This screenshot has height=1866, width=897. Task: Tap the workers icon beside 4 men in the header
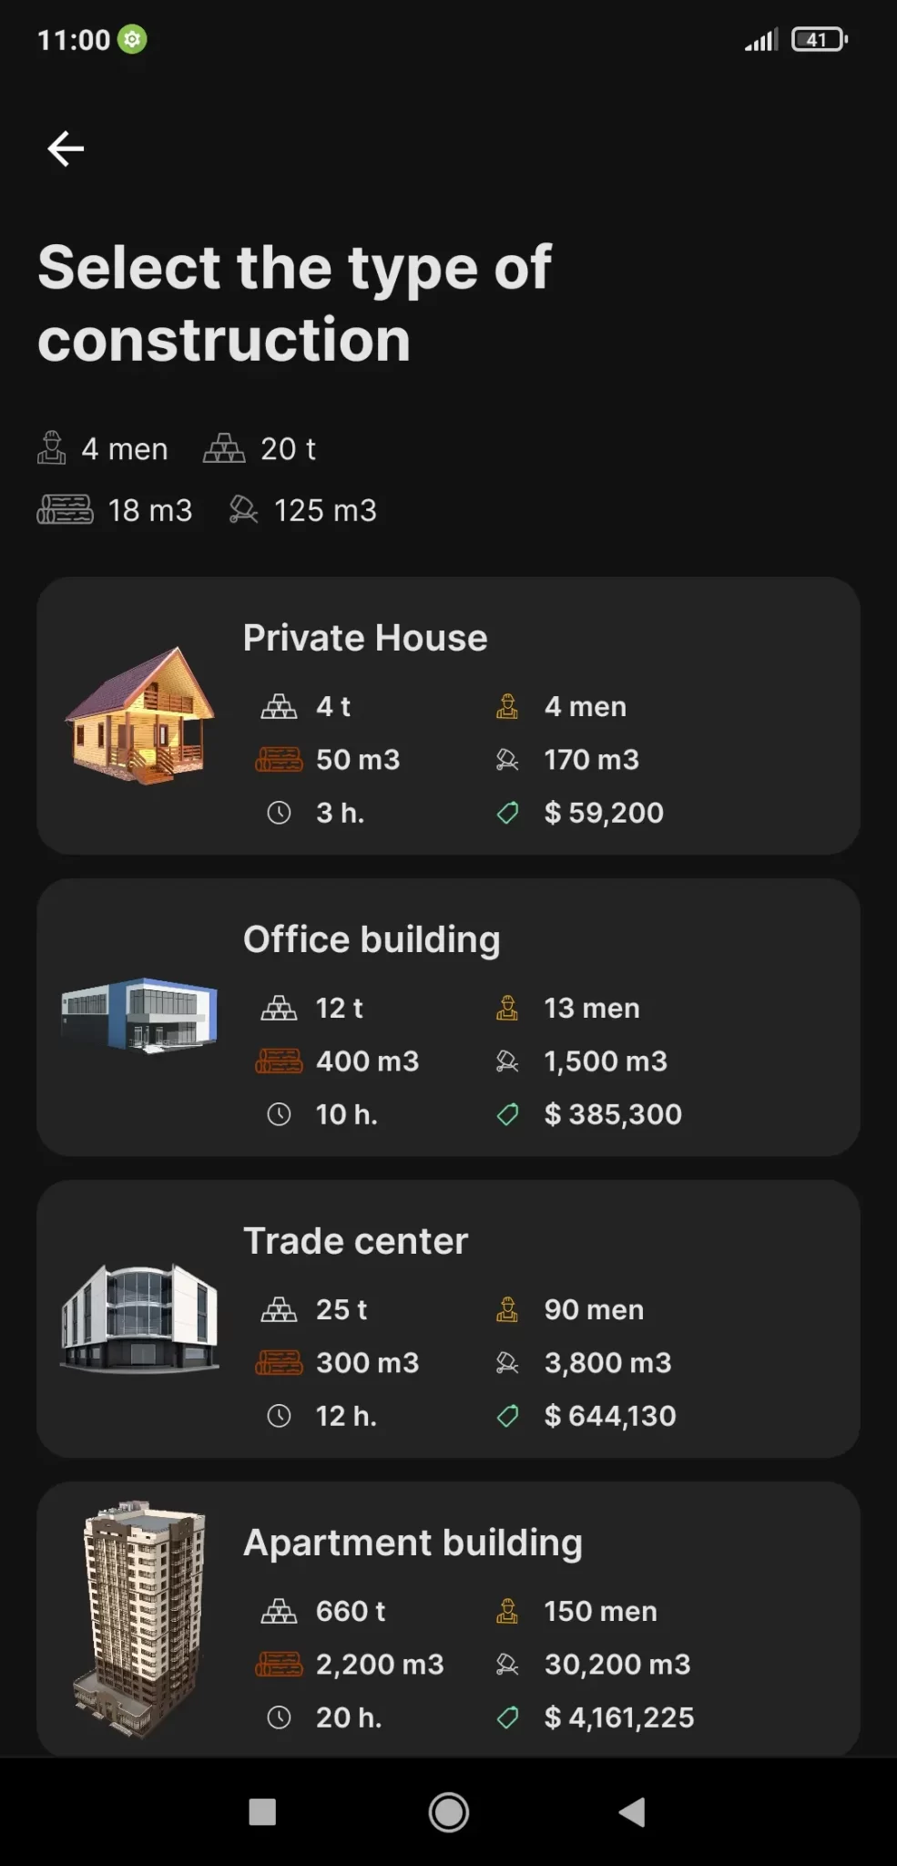click(52, 448)
